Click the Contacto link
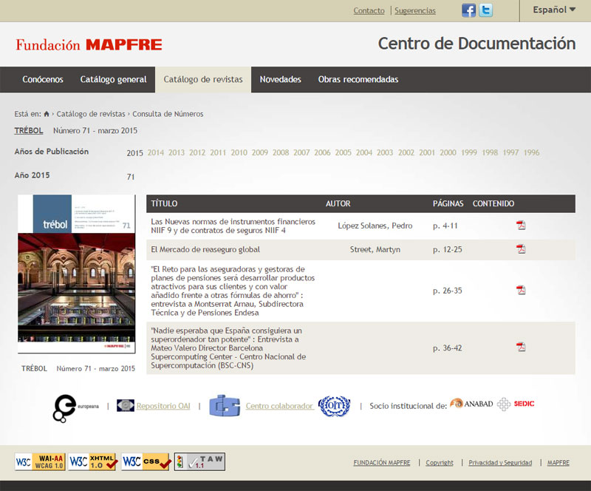The width and height of the screenshot is (591, 491). click(369, 10)
